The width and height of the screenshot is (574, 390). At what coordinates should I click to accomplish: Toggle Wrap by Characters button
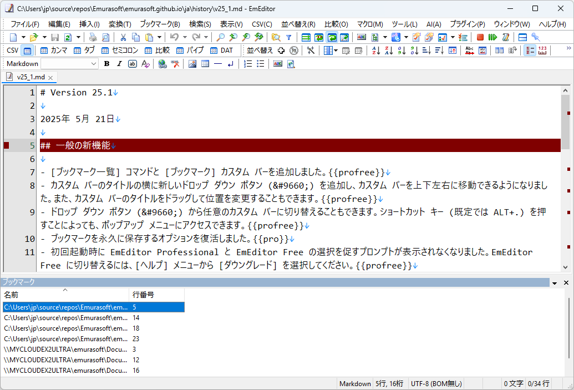click(x=319, y=37)
